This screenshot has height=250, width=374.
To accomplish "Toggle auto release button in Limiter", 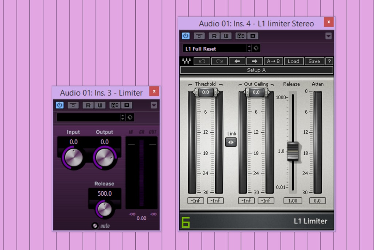I will coord(95,226).
